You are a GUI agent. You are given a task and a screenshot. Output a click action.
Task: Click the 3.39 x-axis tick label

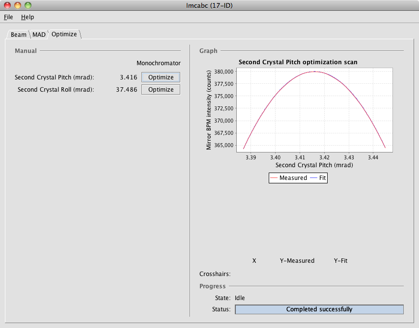click(251, 157)
